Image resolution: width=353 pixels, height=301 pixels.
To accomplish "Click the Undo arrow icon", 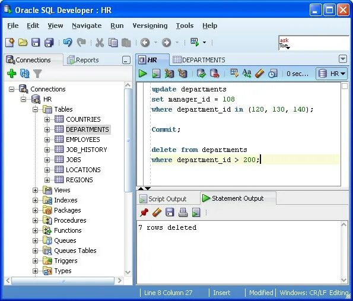I will coord(68,42).
